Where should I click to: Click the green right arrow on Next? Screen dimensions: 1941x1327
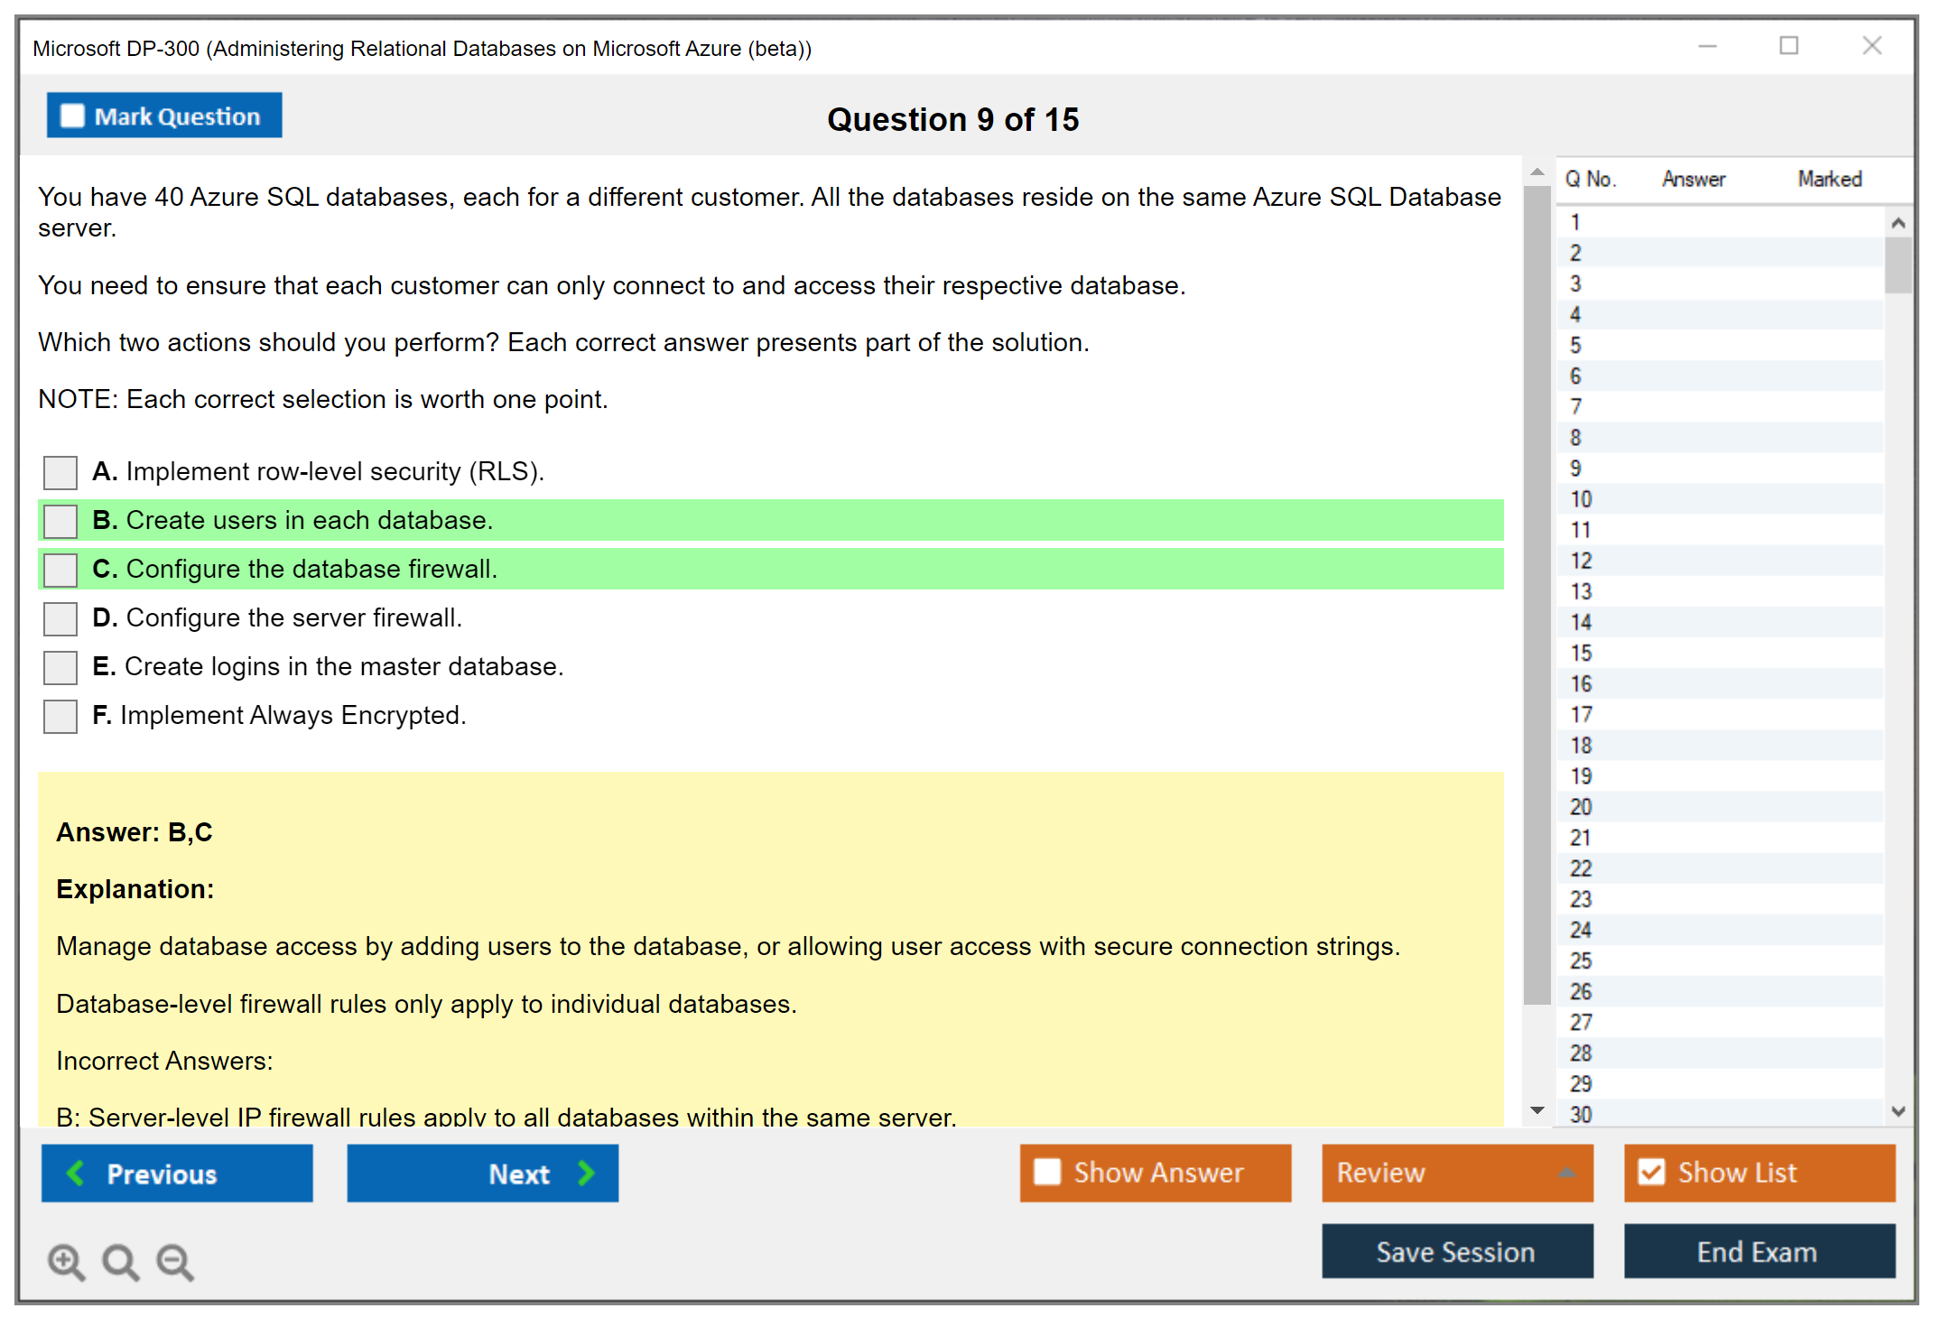click(x=587, y=1174)
